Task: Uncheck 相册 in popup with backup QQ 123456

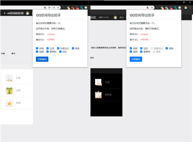Action: 73,48
